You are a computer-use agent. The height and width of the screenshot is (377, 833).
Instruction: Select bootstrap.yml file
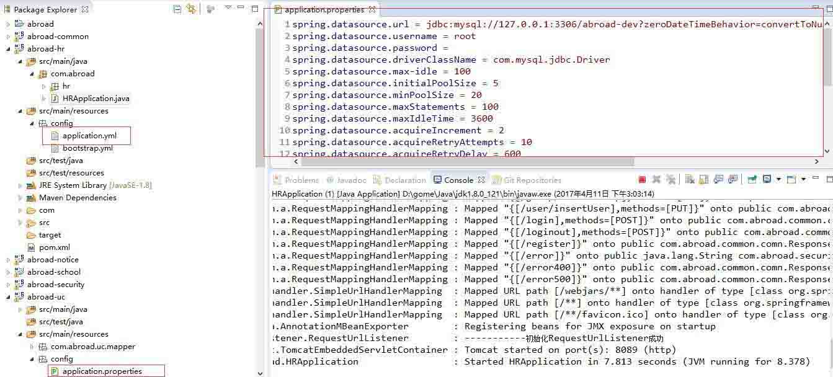pyautogui.click(x=87, y=148)
